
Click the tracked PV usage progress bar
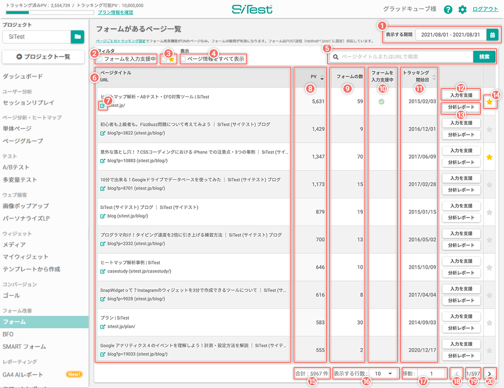(x=50, y=13)
